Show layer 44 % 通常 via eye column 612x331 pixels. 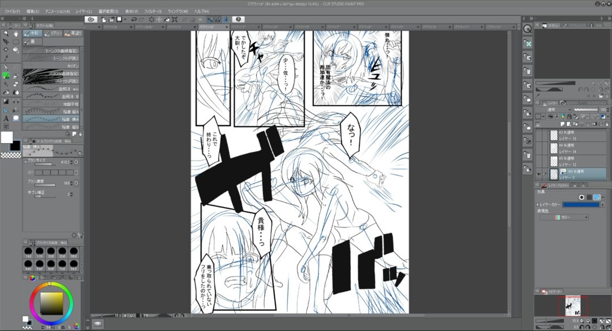coord(539,148)
